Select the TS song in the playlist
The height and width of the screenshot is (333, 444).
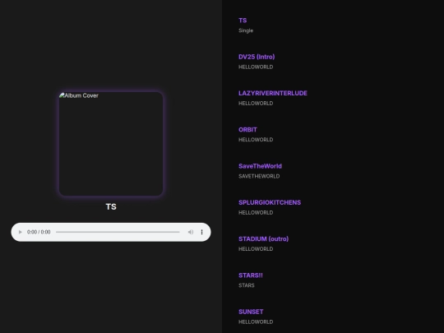[x=243, y=21]
